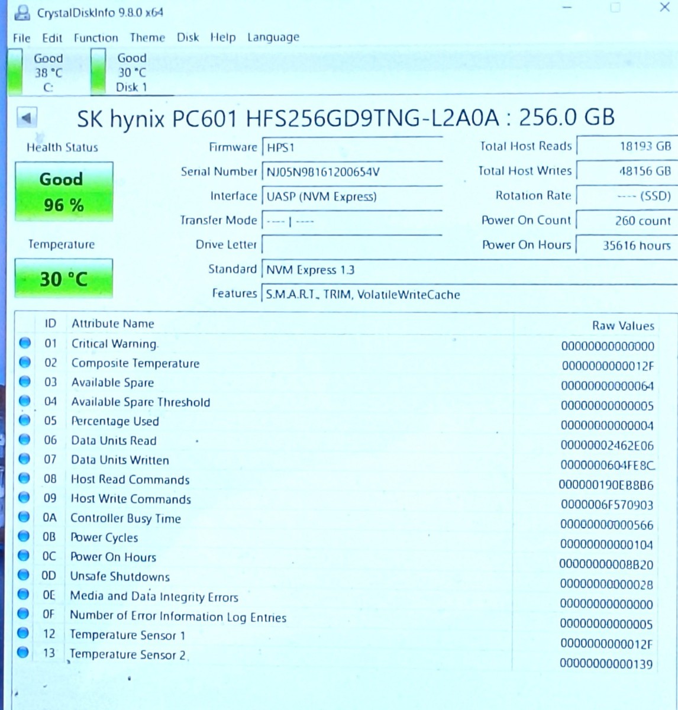Select the Host Write Commands attribute name

131,499
